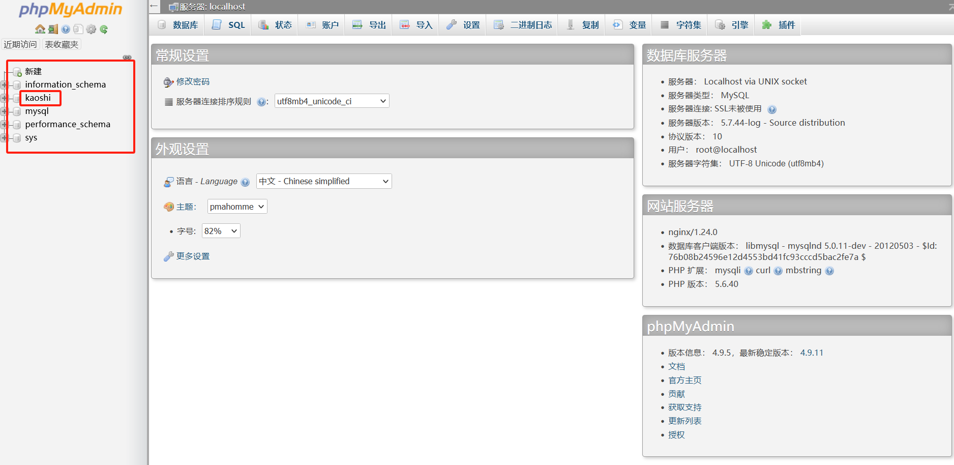Click the phpMyAdmin logo
This screenshot has height=465, width=954.
(x=71, y=10)
